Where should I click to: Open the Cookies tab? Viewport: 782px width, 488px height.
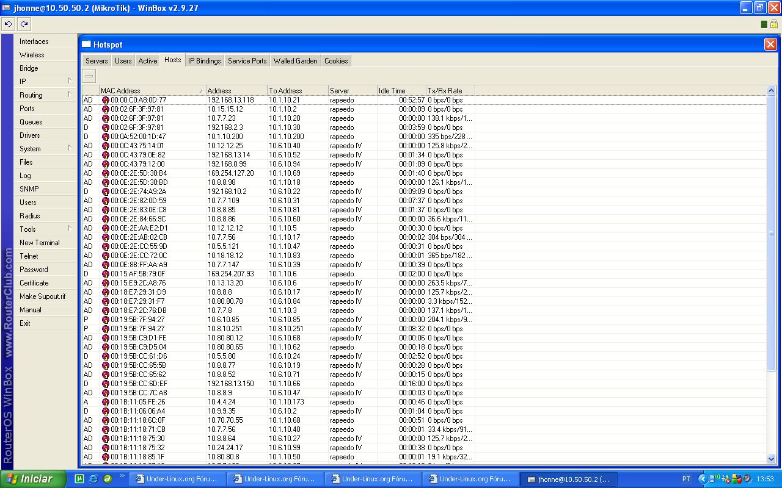coord(336,61)
